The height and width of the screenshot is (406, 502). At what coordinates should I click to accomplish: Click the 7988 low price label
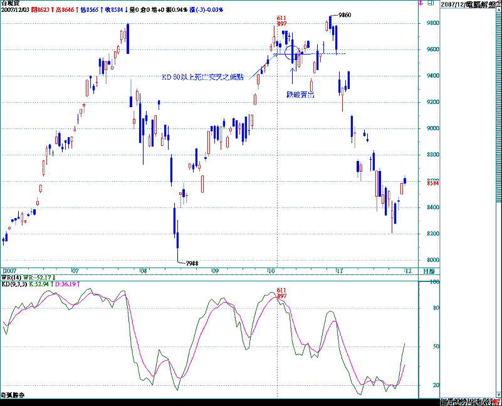click(x=192, y=264)
